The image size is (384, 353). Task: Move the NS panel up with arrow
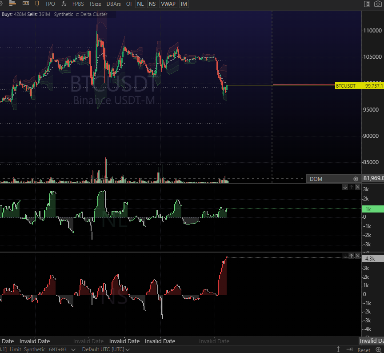pos(351,256)
